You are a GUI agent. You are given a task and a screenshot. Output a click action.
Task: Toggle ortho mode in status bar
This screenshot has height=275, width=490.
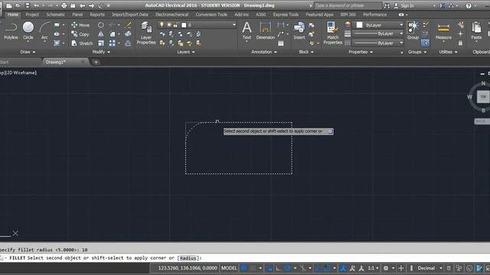(x=278, y=268)
